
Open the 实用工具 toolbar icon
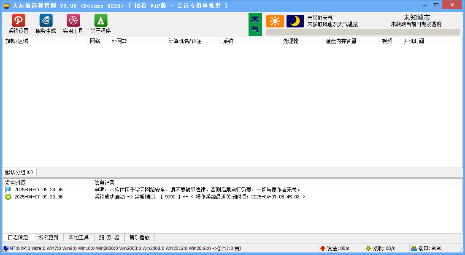[x=73, y=21]
